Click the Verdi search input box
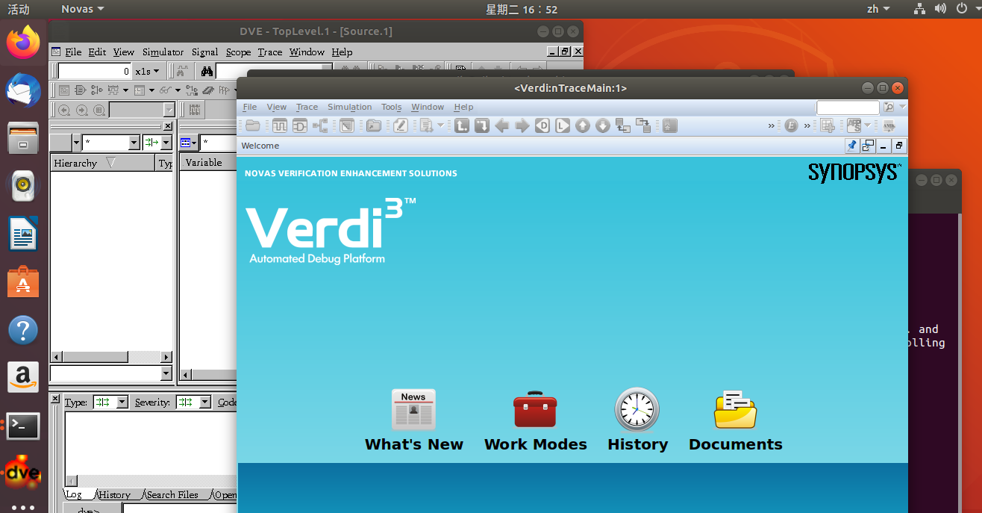 pyautogui.click(x=848, y=108)
